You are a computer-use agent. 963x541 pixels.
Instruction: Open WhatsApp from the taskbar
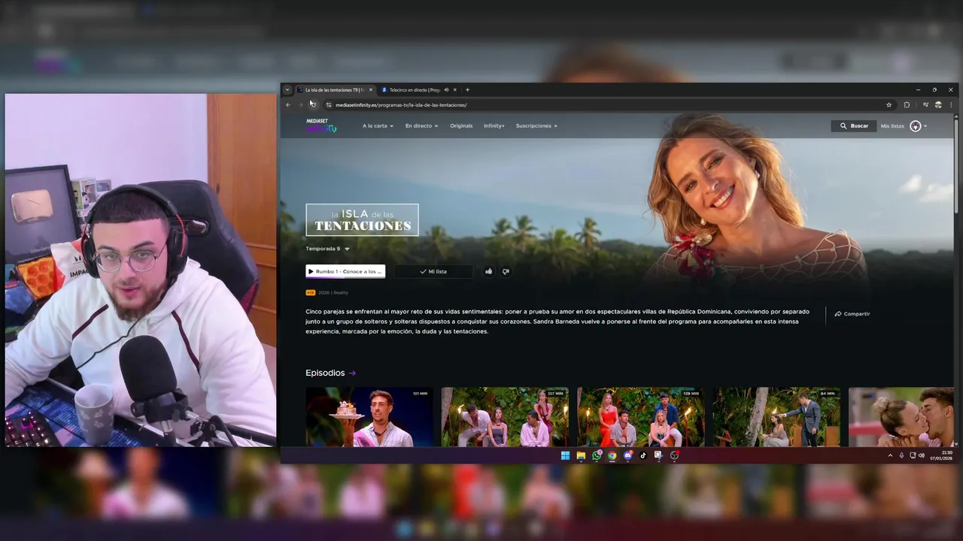click(x=597, y=455)
